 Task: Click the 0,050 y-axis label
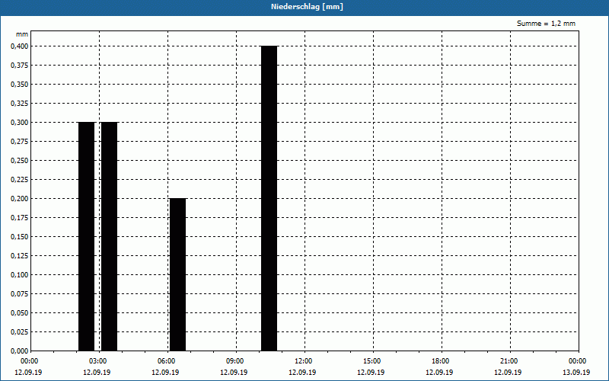[x=20, y=313]
